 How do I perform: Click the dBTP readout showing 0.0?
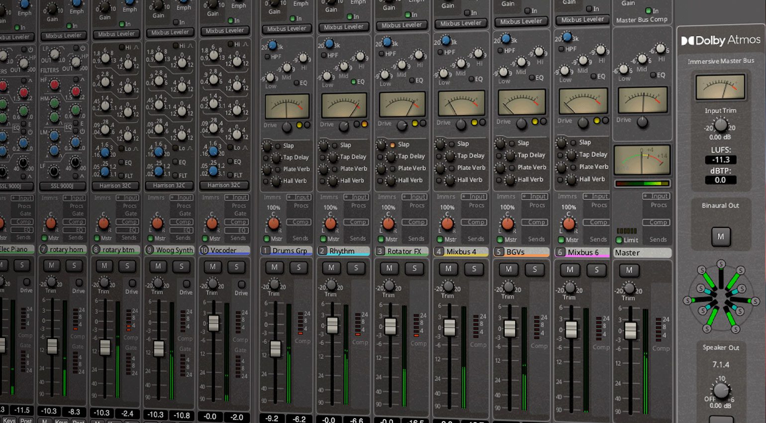click(721, 180)
